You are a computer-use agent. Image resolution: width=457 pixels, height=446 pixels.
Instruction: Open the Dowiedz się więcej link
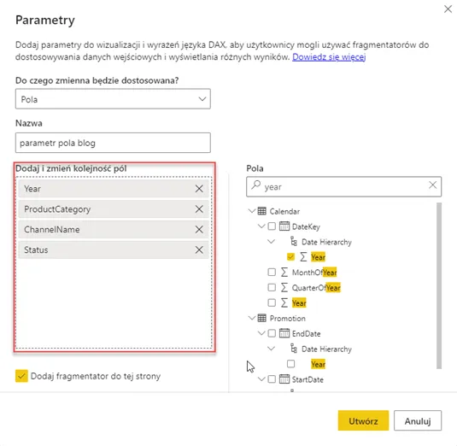pos(329,57)
